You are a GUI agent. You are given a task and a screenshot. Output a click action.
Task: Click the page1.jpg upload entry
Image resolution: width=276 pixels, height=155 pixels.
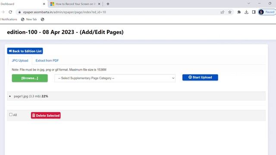tap(136, 96)
